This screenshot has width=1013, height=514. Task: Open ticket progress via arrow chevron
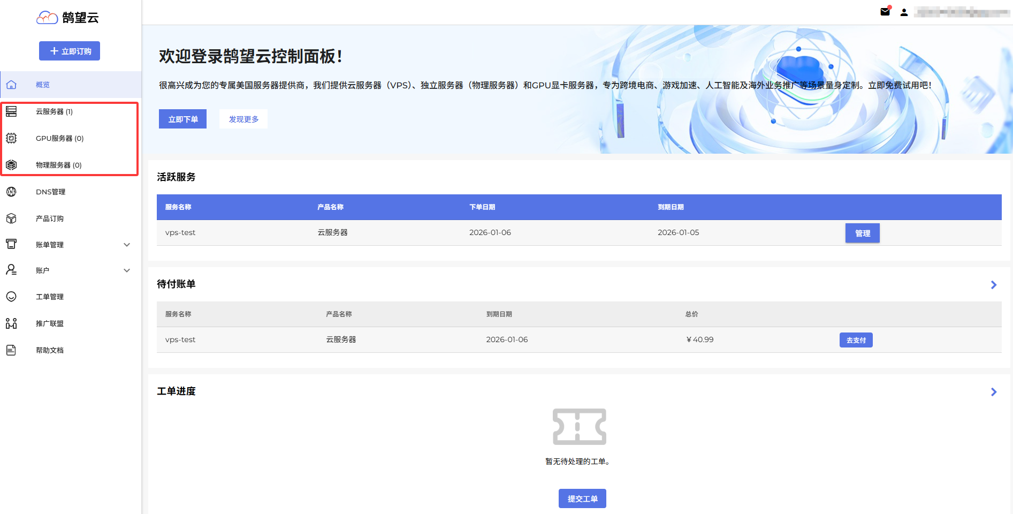click(993, 392)
